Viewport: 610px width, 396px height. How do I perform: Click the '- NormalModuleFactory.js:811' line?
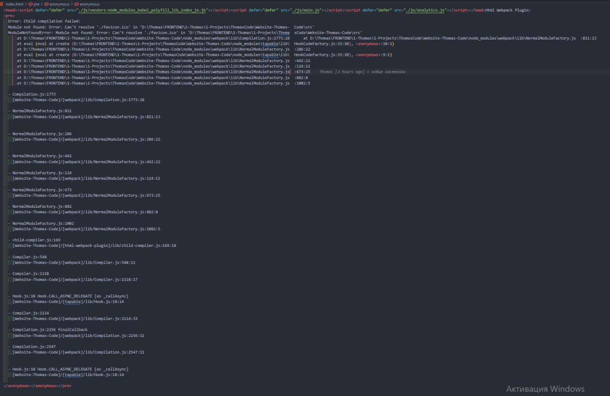click(40, 111)
